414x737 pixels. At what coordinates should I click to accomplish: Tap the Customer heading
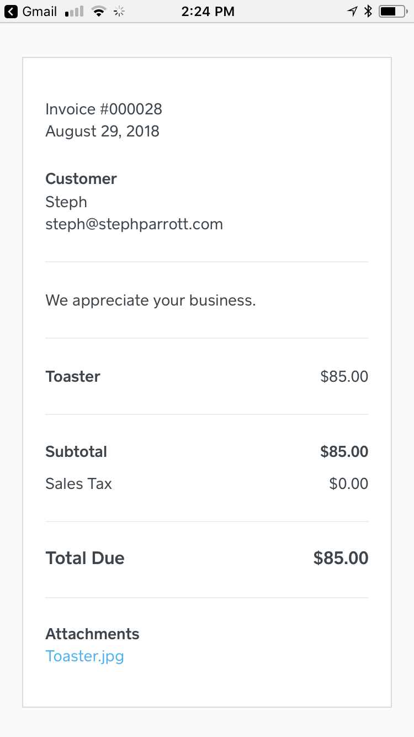pyautogui.click(x=81, y=179)
